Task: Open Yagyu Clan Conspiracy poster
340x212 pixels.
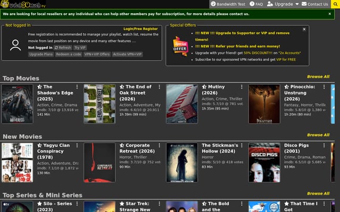Action: click(17, 163)
